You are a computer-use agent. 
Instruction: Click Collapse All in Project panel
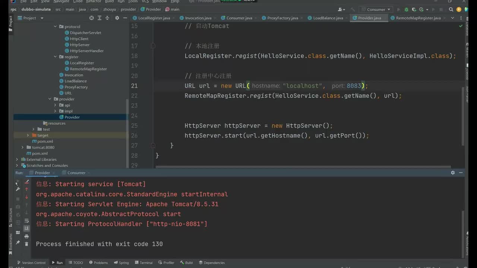[107, 18]
